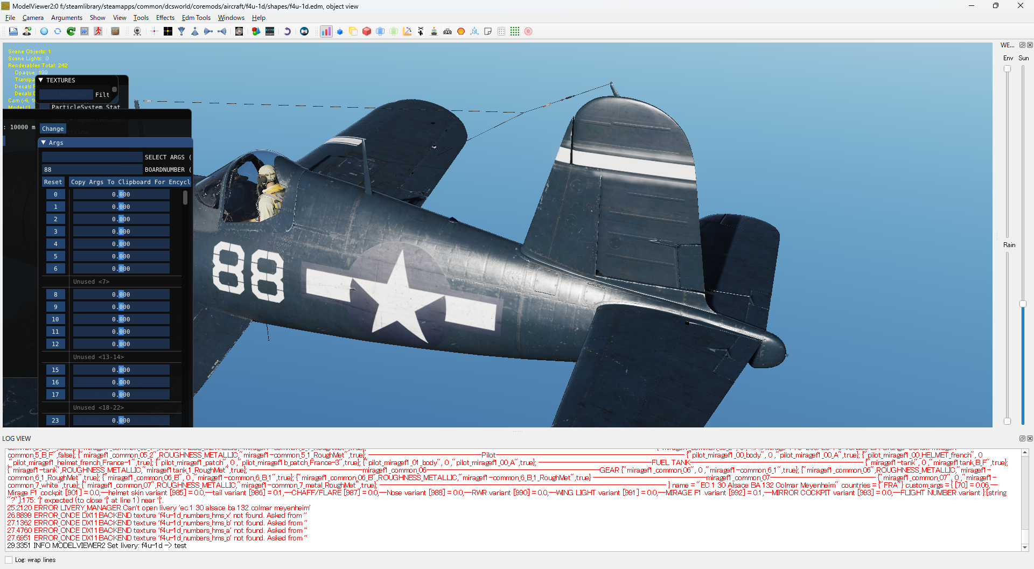Click the argument 3 value slider
Image resolution: width=1034 pixels, height=569 pixels.
pos(121,231)
